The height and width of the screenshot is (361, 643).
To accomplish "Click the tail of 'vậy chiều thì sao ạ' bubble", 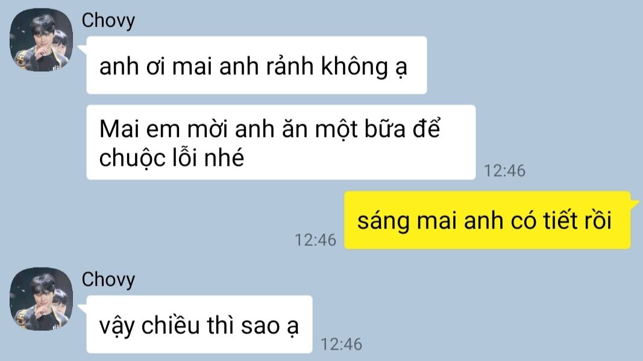I will click(x=82, y=309).
